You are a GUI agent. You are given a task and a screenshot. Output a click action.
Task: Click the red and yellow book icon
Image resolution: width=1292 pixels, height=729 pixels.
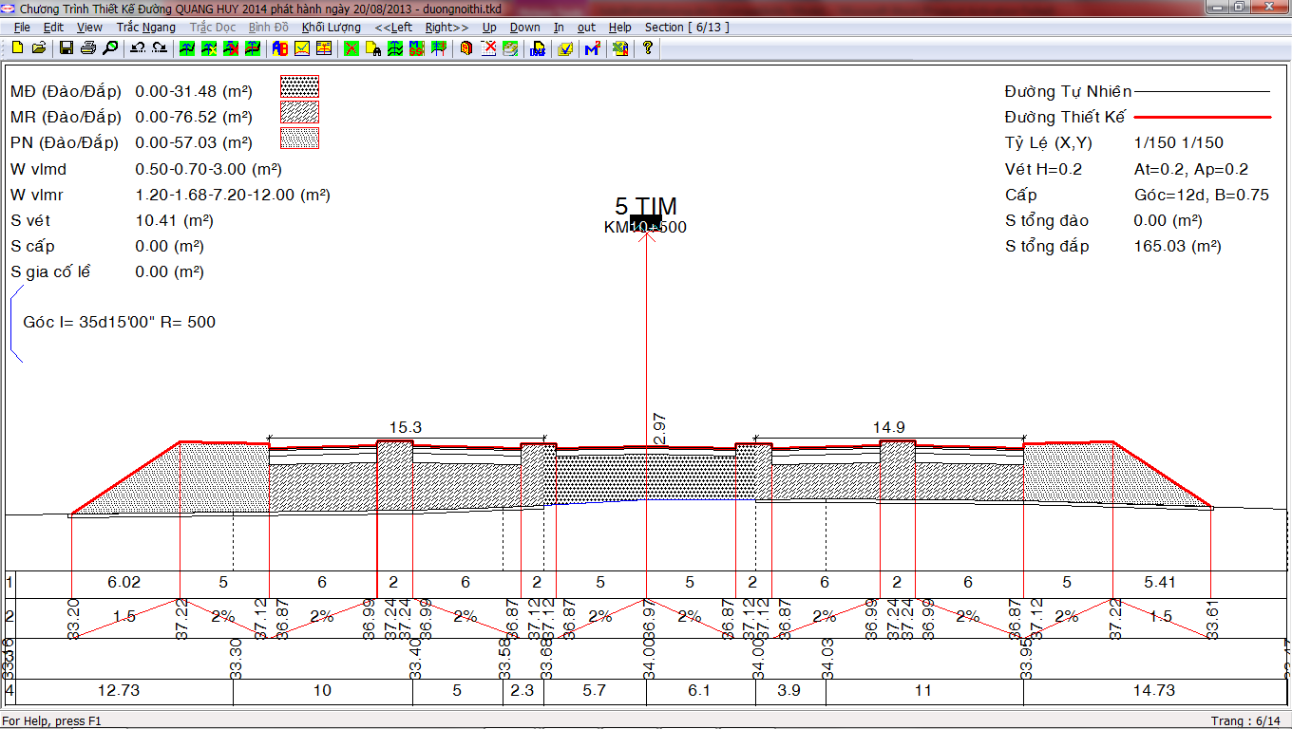466,47
